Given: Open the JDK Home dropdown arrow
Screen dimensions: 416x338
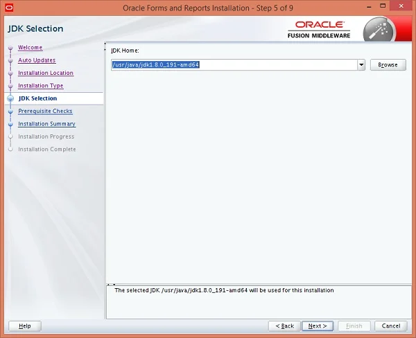Looking at the screenshot, I should point(361,64).
